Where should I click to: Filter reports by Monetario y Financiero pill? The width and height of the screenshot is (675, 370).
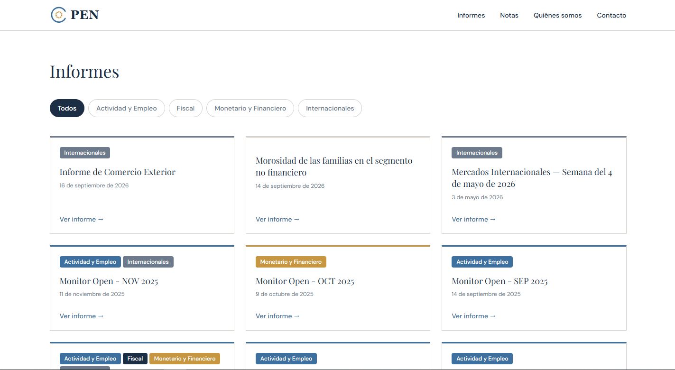coord(250,108)
